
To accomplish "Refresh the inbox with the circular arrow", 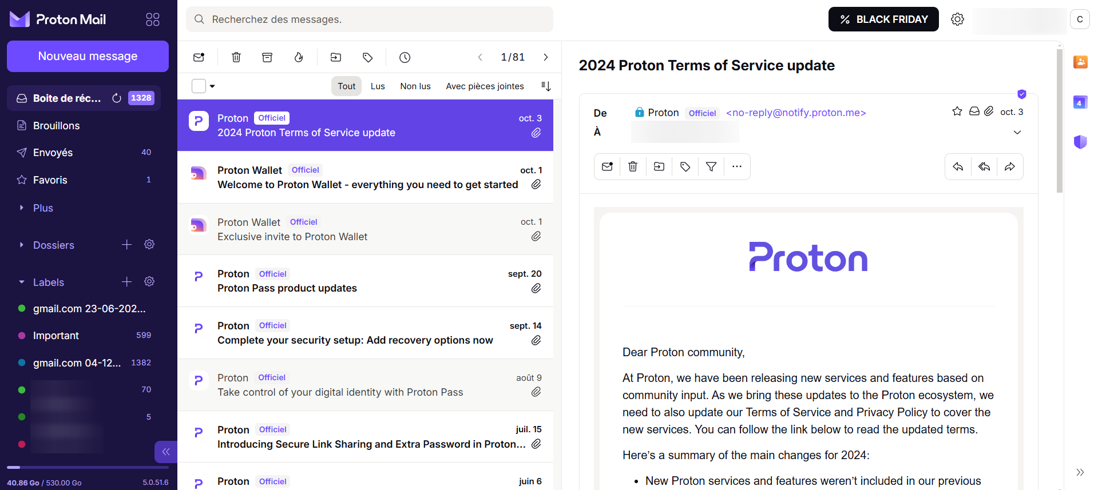I will coord(117,98).
